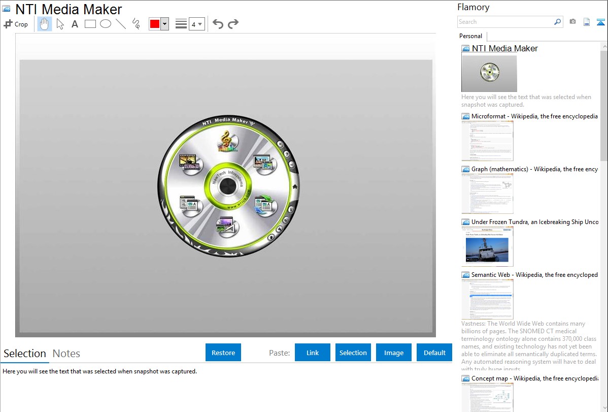Screen dimensions: 608x412
Task: Click the new page document icon
Action: click(587, 22)
